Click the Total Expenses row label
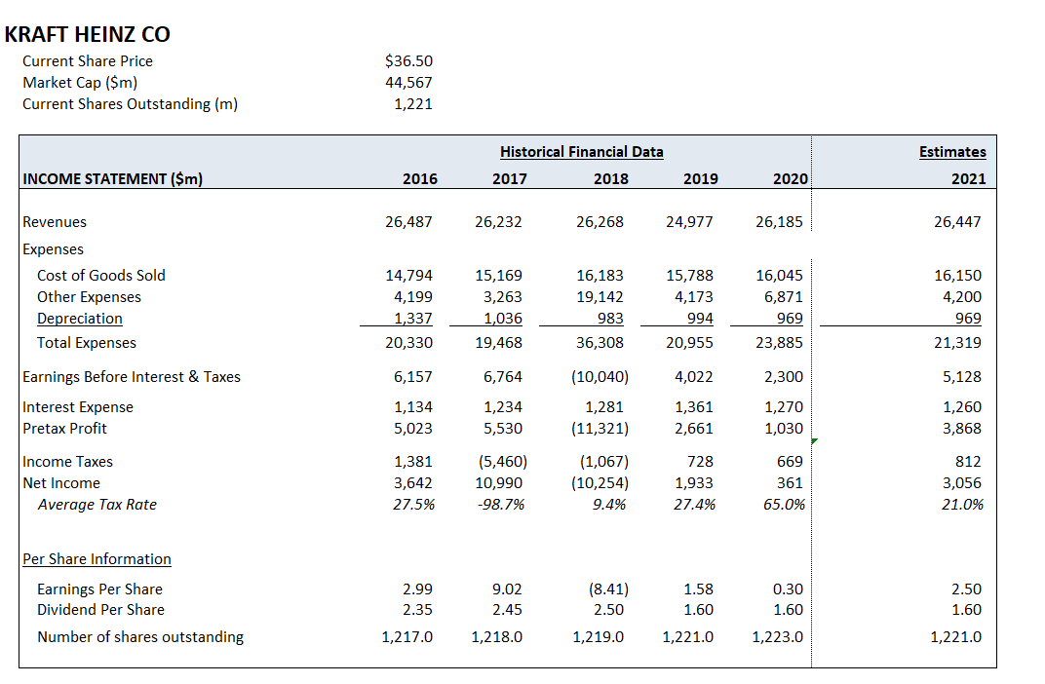The height and width of the screenshot is (684, 1045). pyautogui.click(x=87, y=343)
